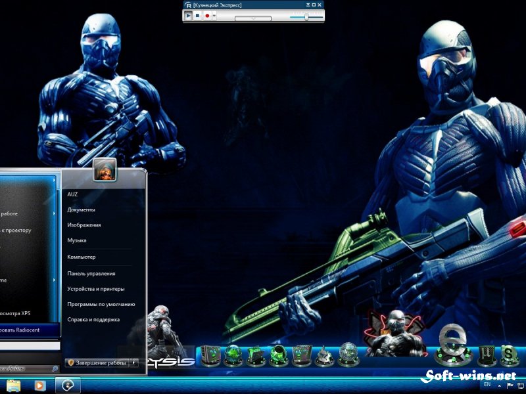The image size is (526, 394).
Task: Launch Internet Explorer 'e' dock icon
Action: tap(453, 345)
